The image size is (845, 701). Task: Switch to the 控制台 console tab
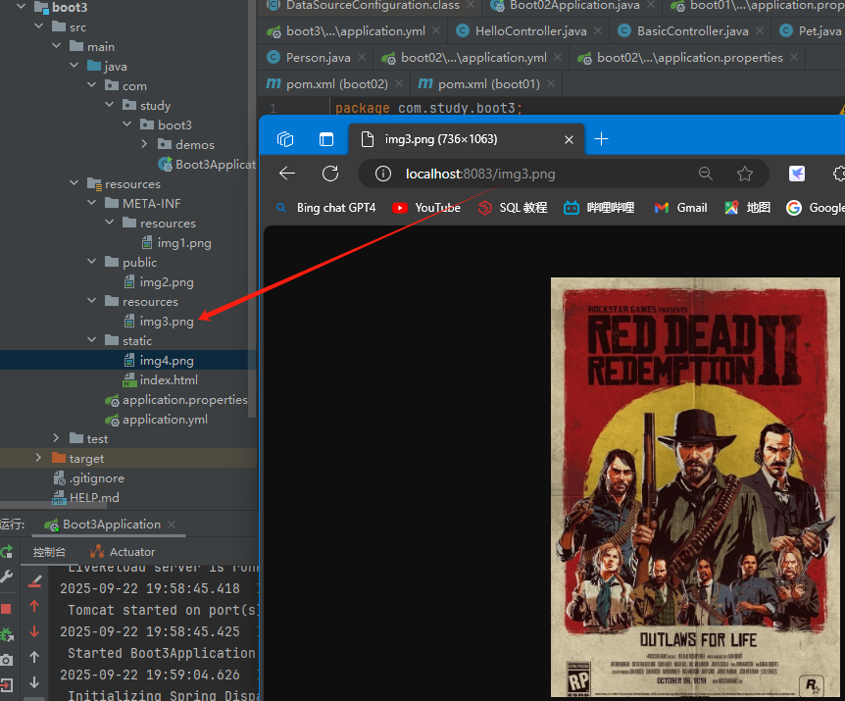pos(49,552)
